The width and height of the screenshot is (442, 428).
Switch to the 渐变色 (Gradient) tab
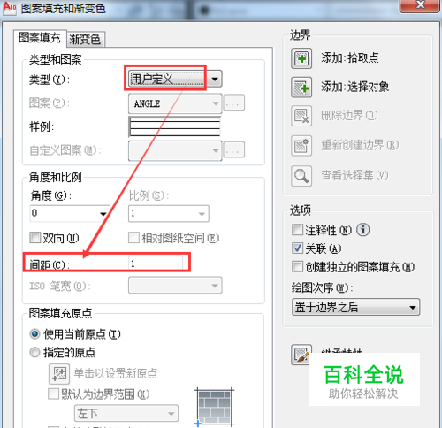(x=85, y=39)
